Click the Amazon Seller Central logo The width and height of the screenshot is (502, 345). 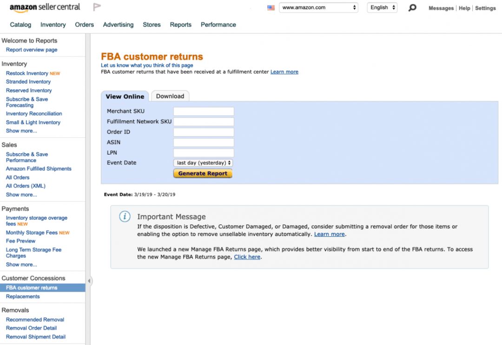click(45, 7)
